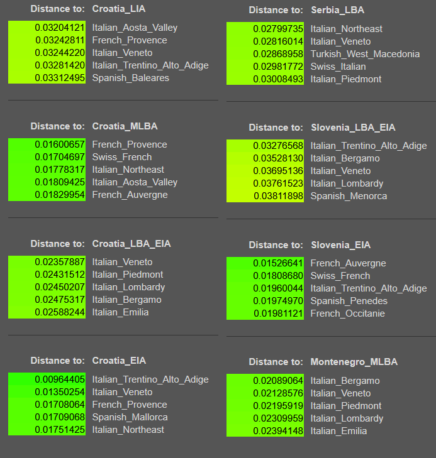This screenshot has height=458, width=436.
Task: Click the Slovenia_EIA heading
Action: [x=340, y=245]
